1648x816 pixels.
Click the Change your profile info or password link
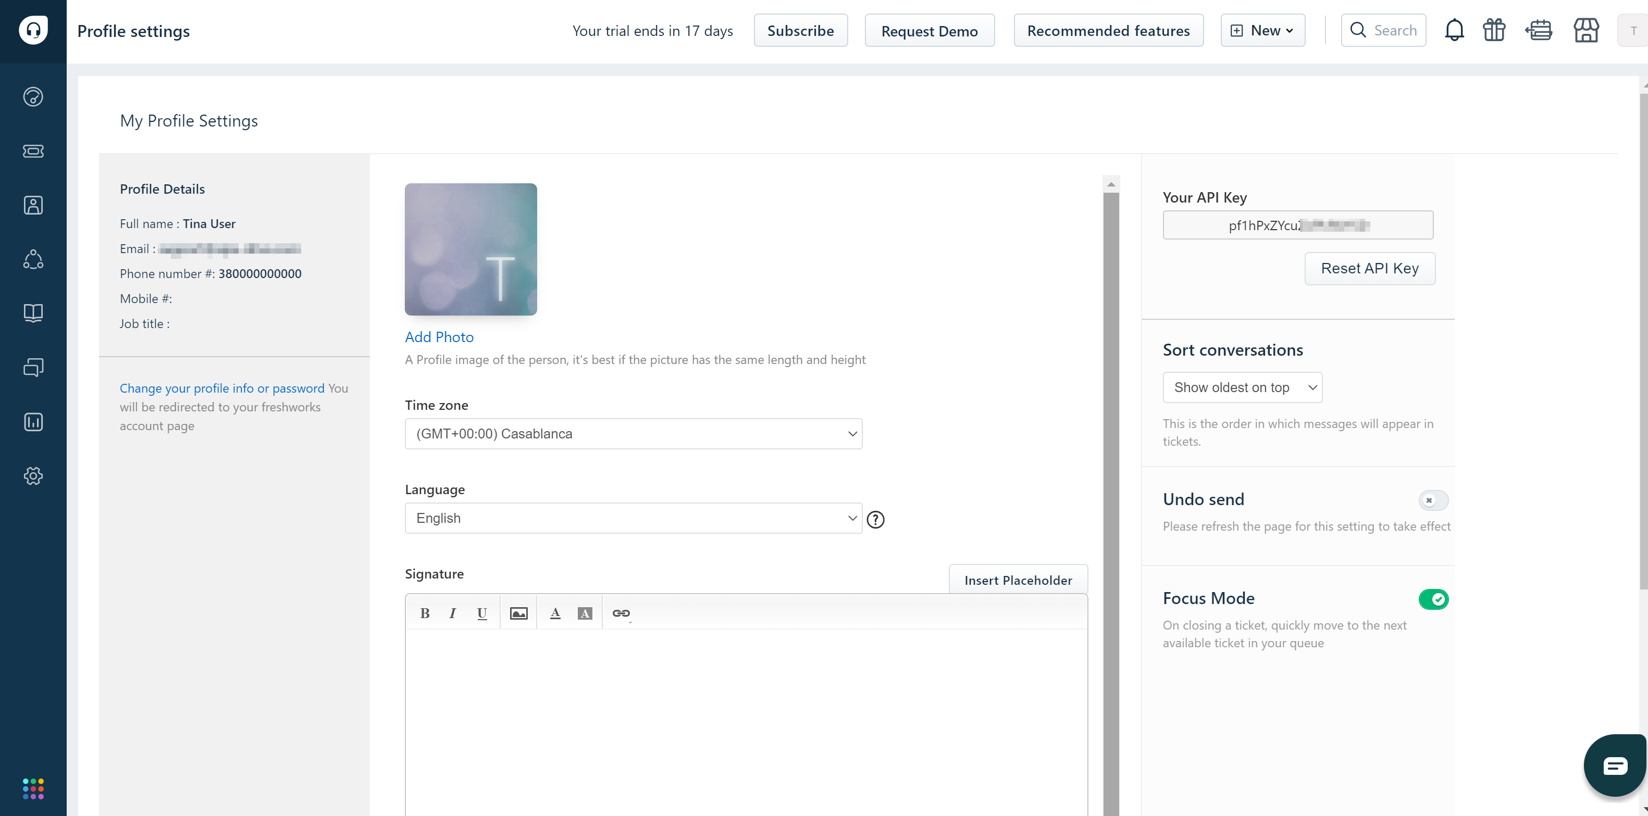(222, 387)
